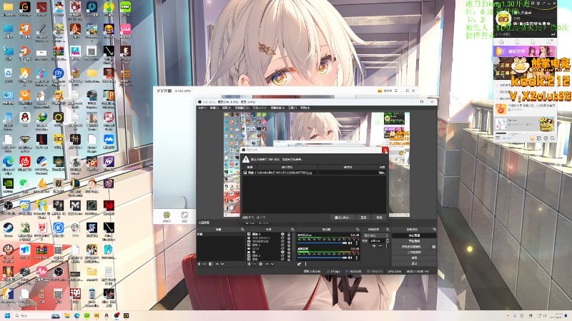Toggle the lock on the 图像 2 source
Screen dimensions: 572x321
(x=289, y=256)
